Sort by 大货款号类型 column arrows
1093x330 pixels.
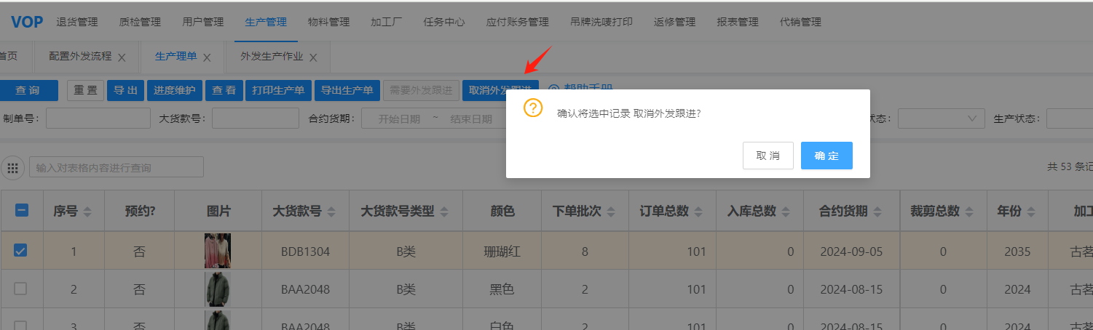click(x=444, y=212)
